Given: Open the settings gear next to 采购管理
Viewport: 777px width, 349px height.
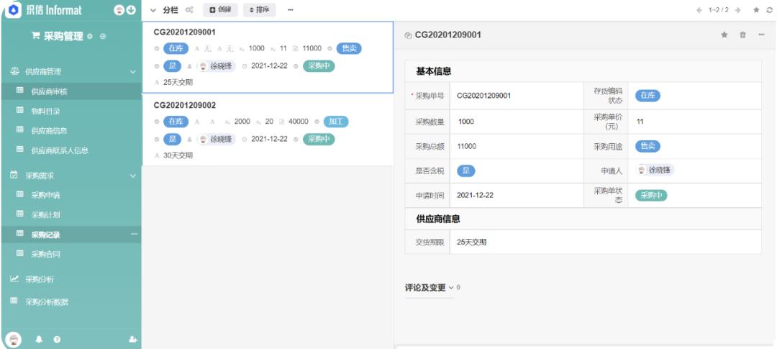Looking at the screenshot, I should [90, 36].
